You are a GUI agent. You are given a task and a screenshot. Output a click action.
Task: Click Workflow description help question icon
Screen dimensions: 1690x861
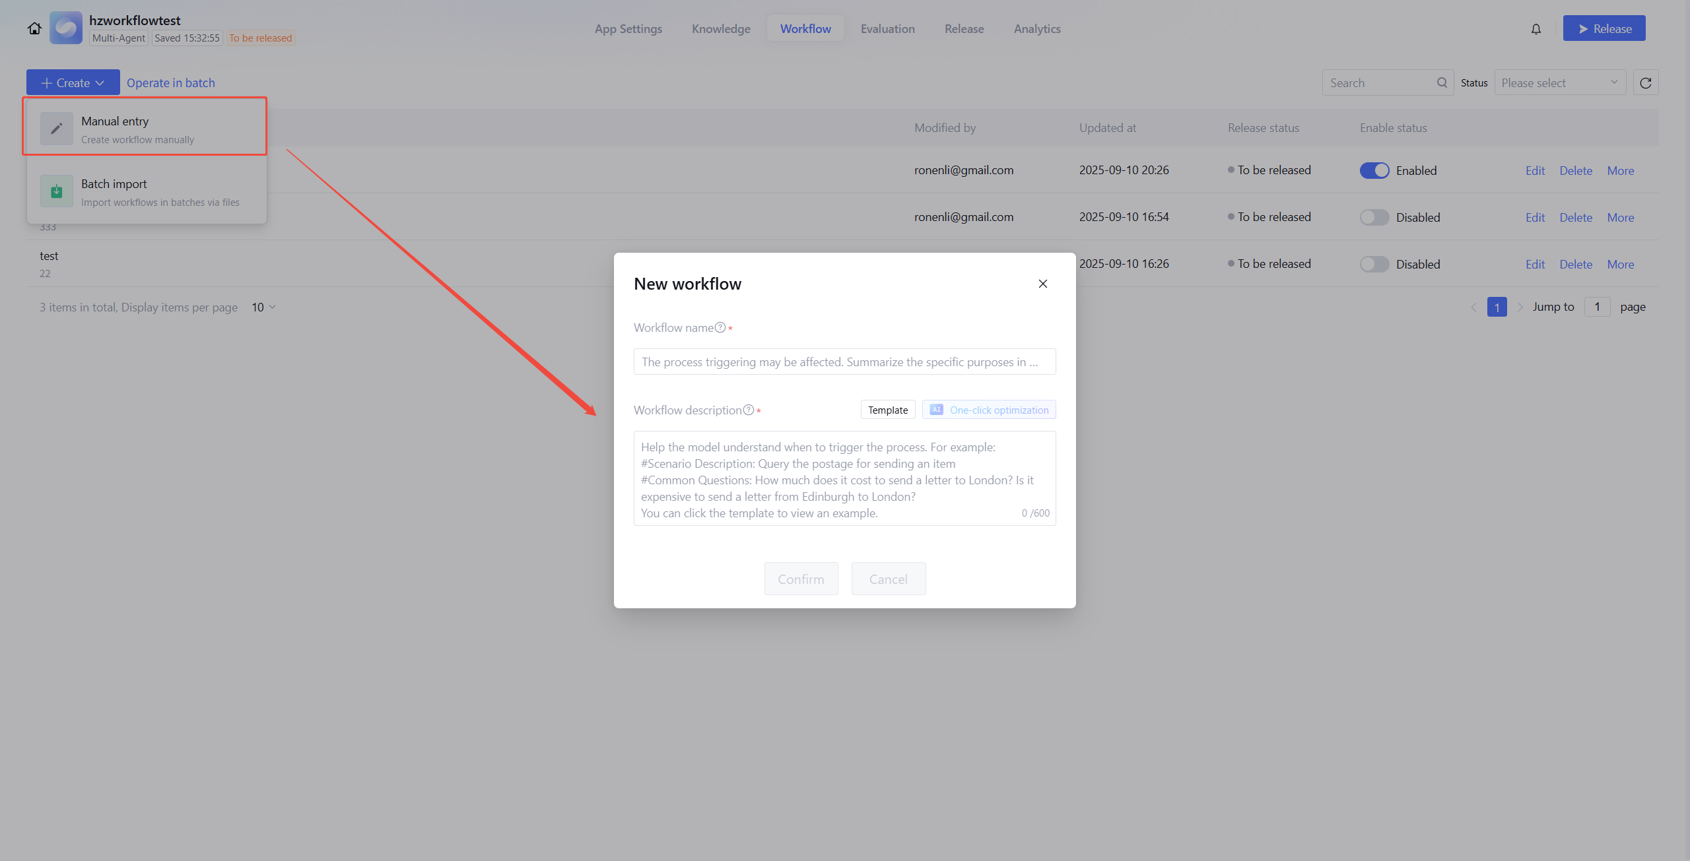749,410
